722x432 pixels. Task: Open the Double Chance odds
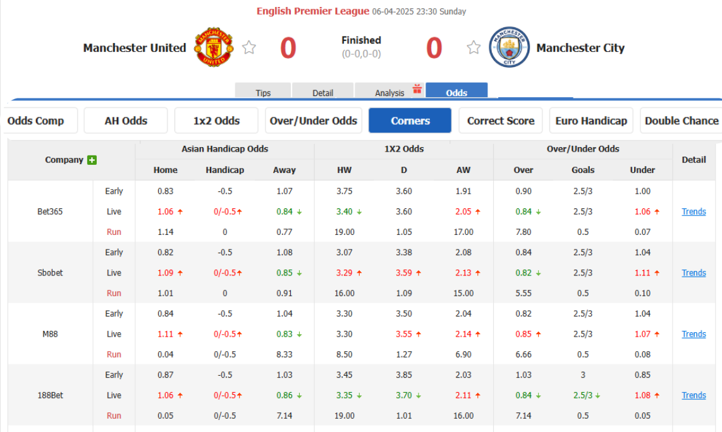[x=682, y=121]
